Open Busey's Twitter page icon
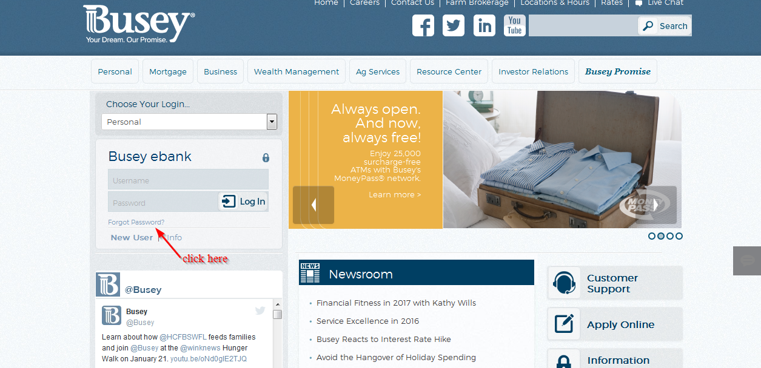Image resolution: width=761 pixels, height=368 pixels. pos(454,25)
